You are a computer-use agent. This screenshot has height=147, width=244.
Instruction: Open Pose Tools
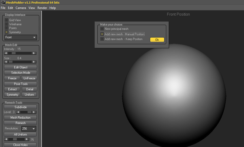(x=21, y=84)
